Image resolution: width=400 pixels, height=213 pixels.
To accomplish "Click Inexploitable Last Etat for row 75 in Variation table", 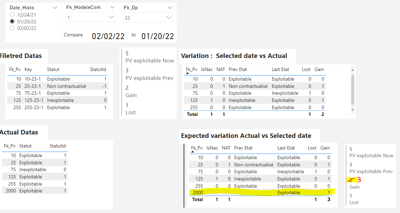I will click(x=285, y=93).
